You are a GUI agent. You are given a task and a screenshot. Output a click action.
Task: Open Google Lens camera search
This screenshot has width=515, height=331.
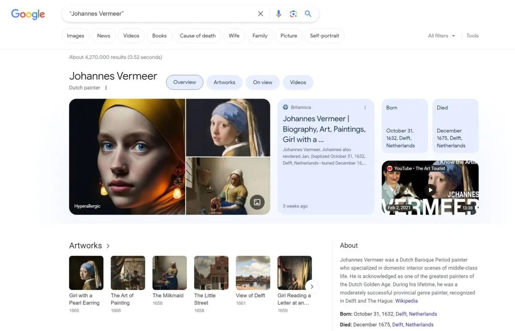click(294, 13)
